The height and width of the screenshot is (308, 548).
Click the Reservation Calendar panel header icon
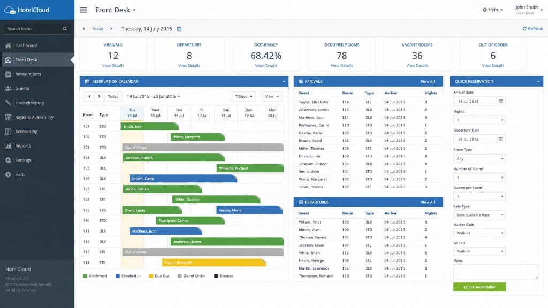87,81
